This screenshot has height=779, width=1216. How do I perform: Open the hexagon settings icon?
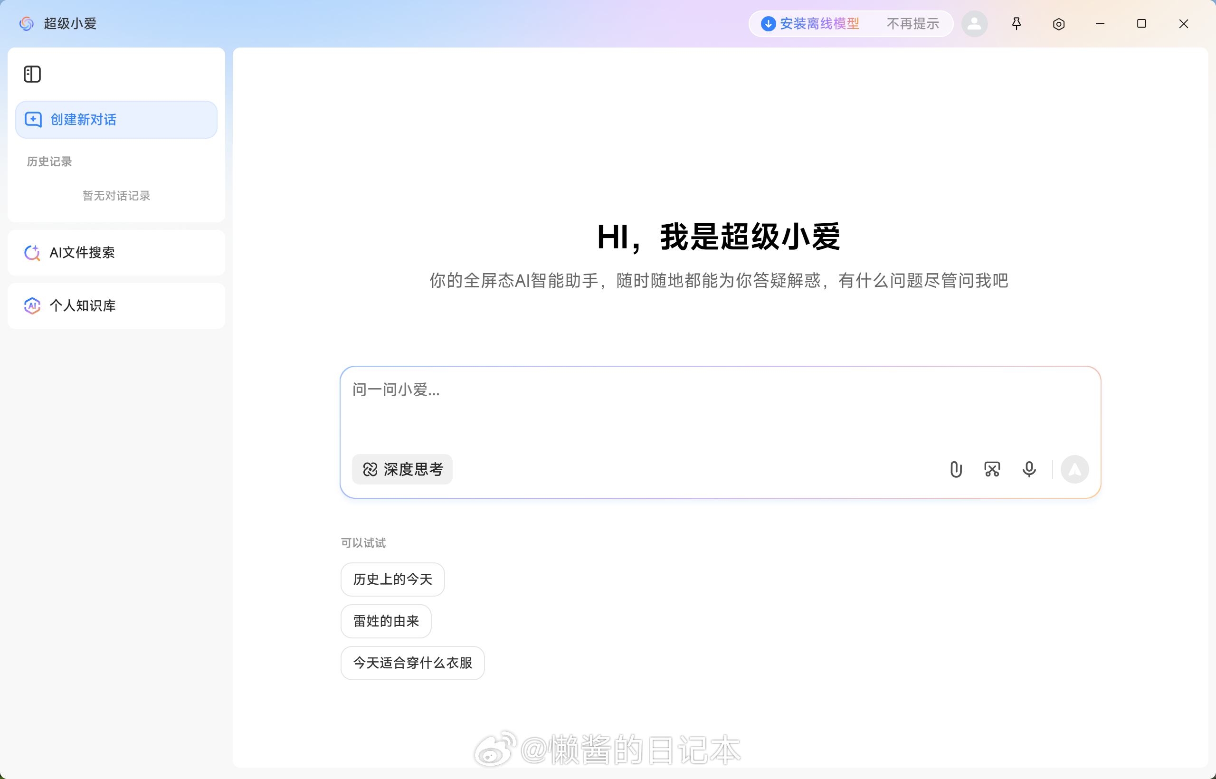click(1058, 24)
